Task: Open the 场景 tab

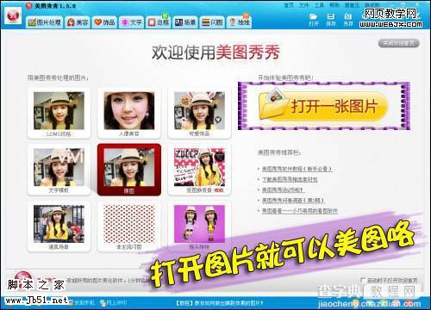Action: click(x=185, y=22)
